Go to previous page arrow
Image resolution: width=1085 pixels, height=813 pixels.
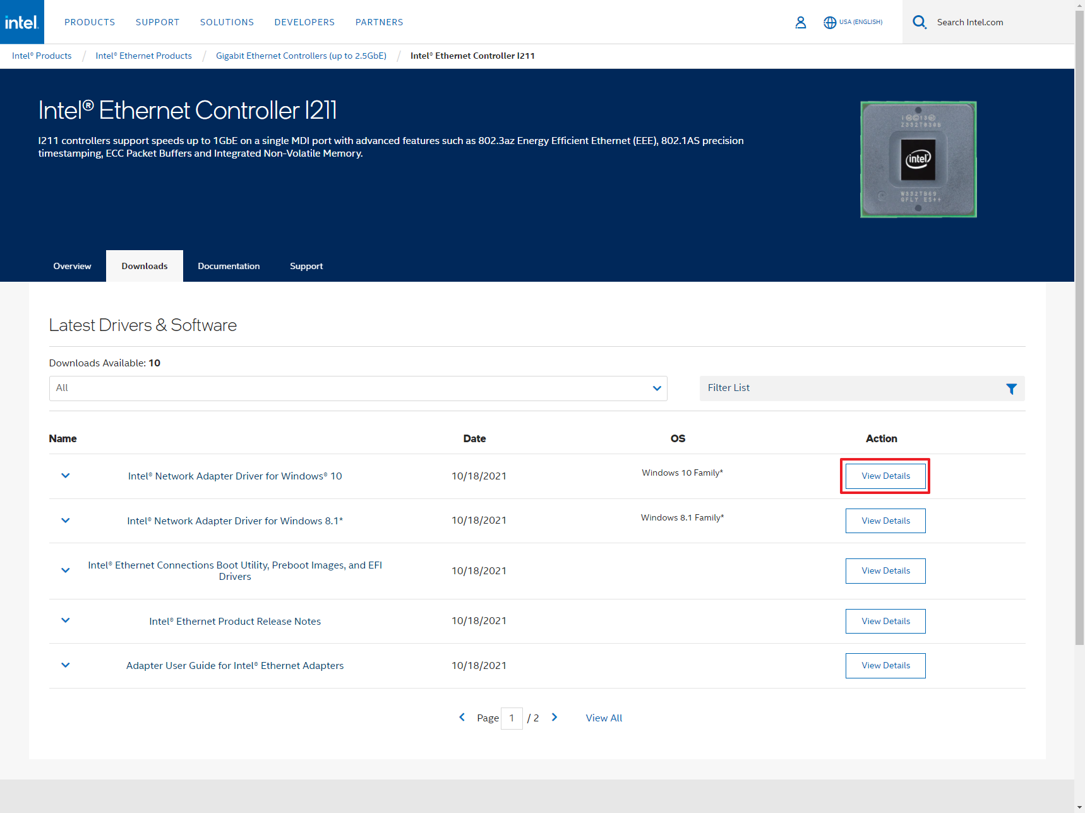click(462, 717)
